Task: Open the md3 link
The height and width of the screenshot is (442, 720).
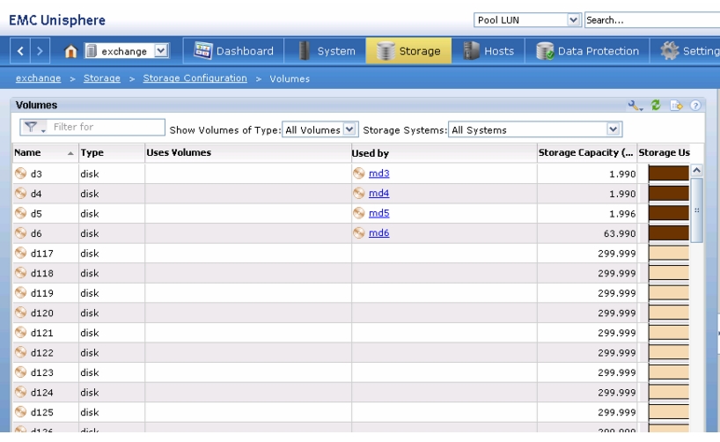Action: (x=378, y=173)
